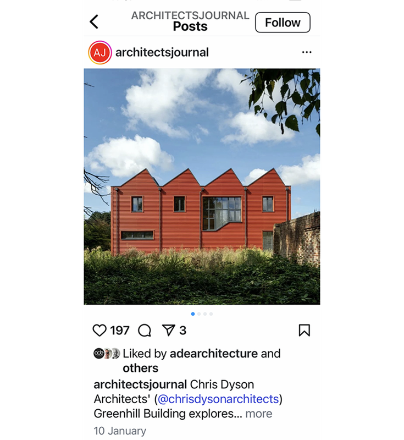Follow the architectsjournal account

coord(283,23)
